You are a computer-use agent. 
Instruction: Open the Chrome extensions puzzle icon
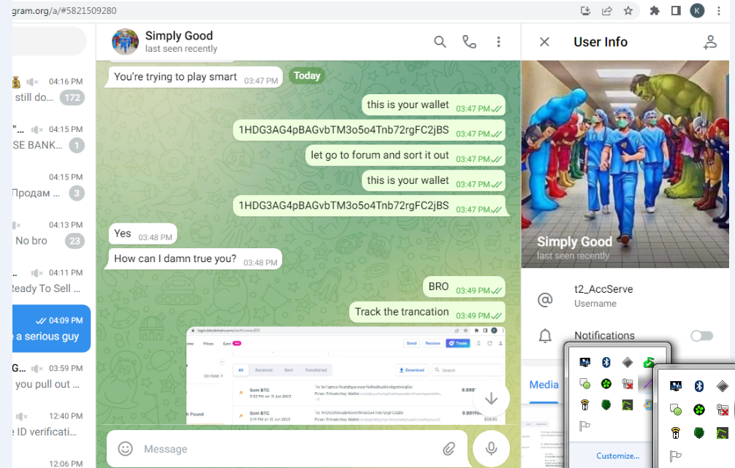click(x=655, y=10)
